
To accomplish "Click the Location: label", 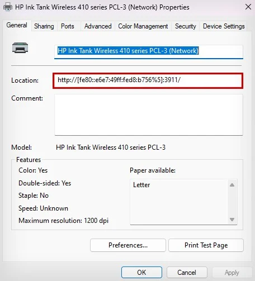I will pyautogui.click(x=25, y=80).
